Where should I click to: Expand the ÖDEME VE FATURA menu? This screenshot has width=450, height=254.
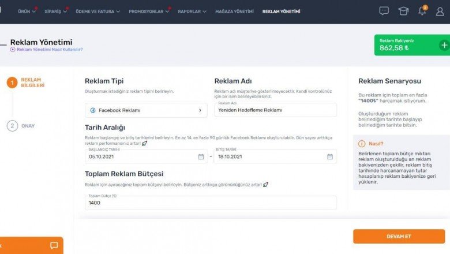97,12
